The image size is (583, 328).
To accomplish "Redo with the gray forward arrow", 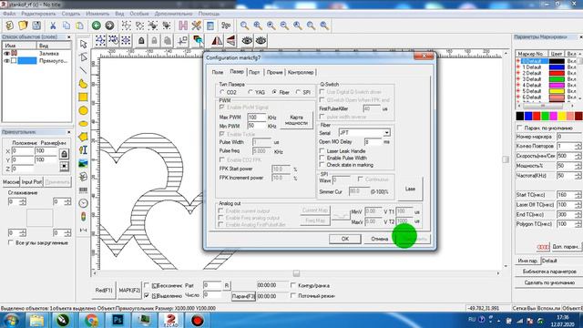I will pos(109,26).
